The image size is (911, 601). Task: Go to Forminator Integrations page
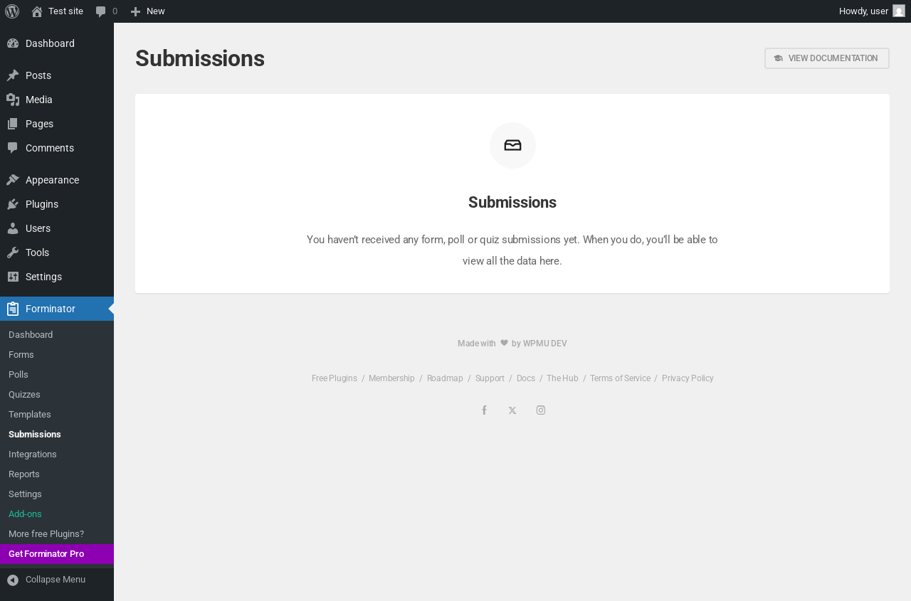click(33, 454)
